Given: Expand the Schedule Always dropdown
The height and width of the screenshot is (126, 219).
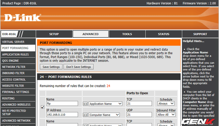Looking at the screenshot, I should pyautogui.click(x=166, y=104).
